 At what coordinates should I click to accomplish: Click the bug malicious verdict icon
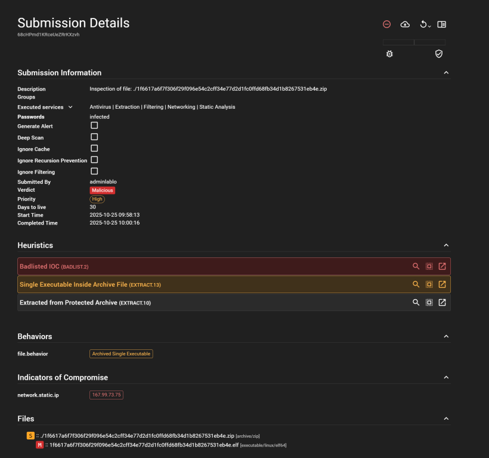click(389, 54)
